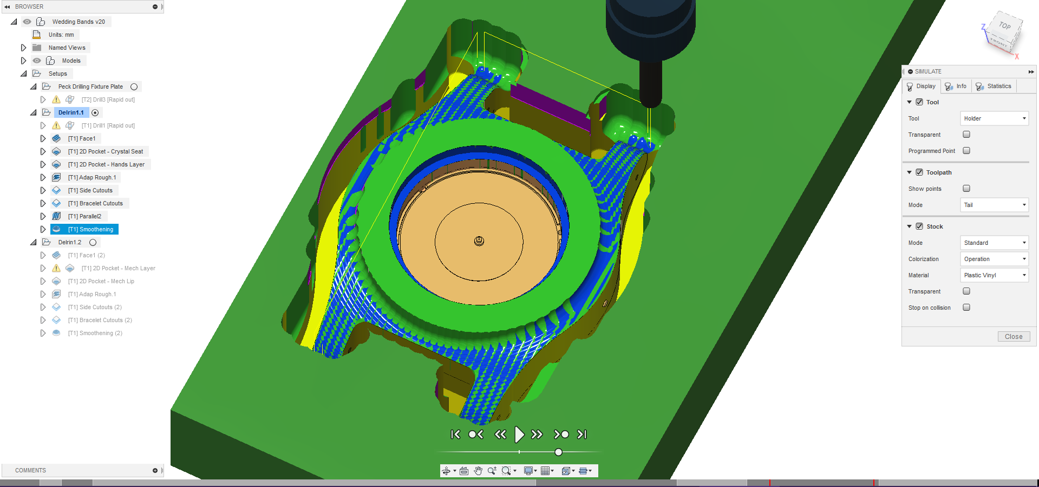Enable Show points checkbox
Screen dimensions: 1039x487
coord(966,188)
